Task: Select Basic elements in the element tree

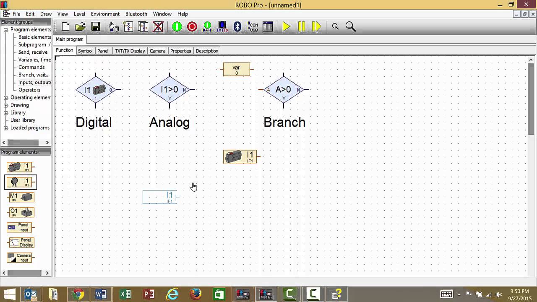Action: click(34, 37)
